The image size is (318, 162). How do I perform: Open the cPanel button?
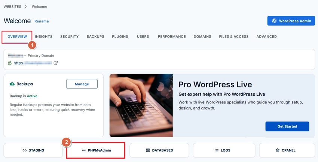tap(287, 150)
